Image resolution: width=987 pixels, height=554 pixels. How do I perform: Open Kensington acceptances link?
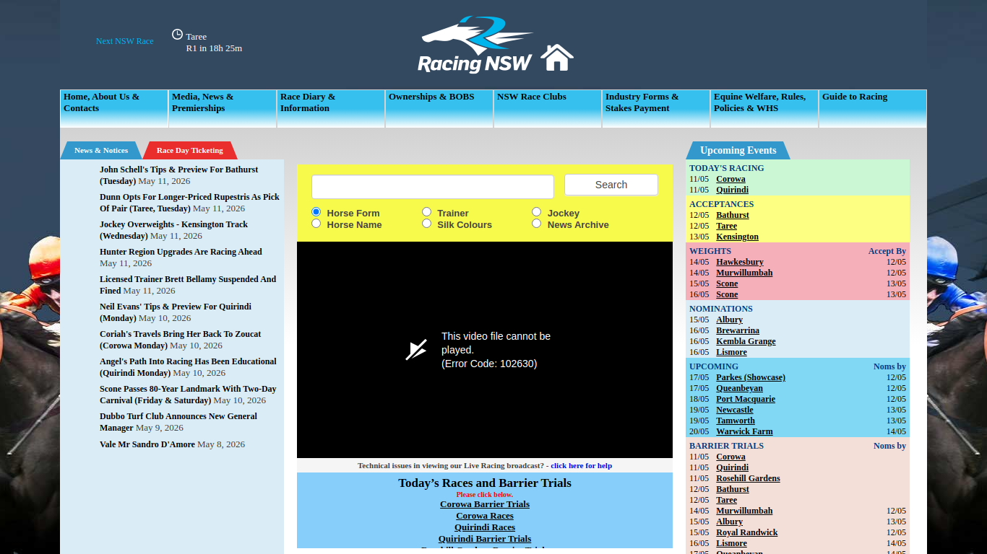click(737, 237)
